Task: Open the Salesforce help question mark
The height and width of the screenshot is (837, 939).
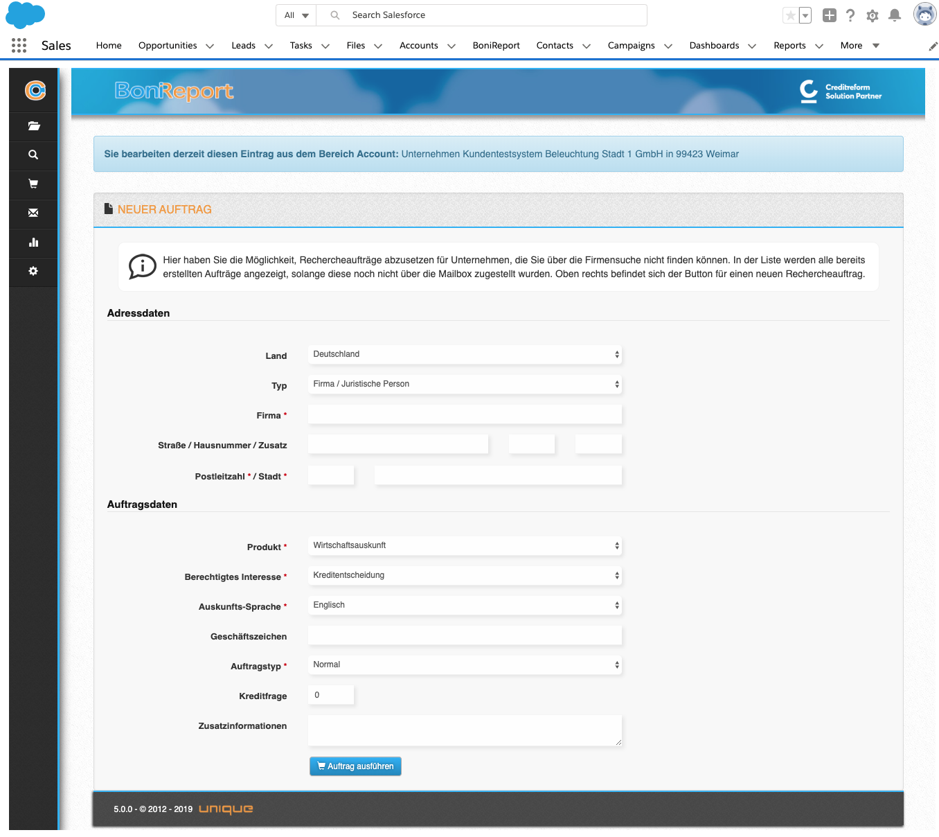Action: pyautogui.click(x=850, y=15)
